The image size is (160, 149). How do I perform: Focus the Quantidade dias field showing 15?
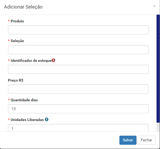tap(78, 109)
